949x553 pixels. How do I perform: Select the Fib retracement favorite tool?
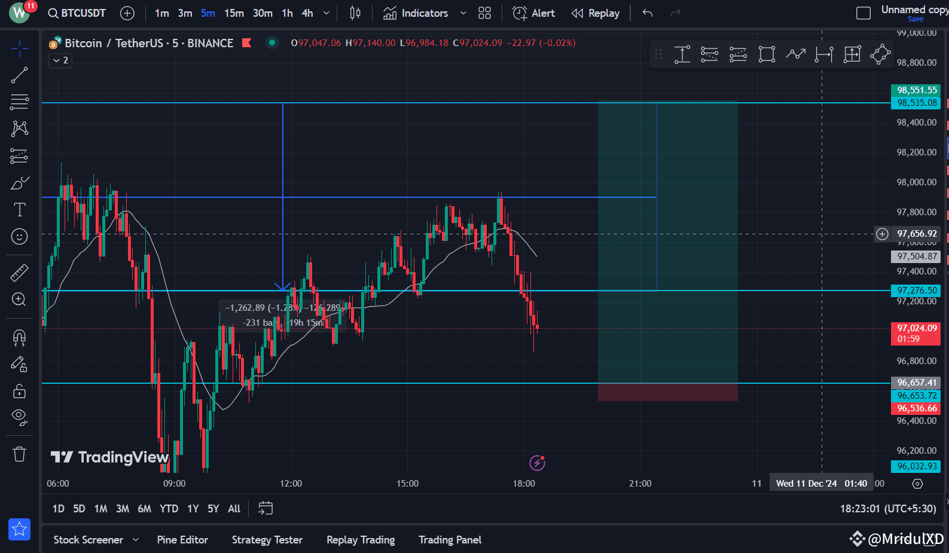710,54
